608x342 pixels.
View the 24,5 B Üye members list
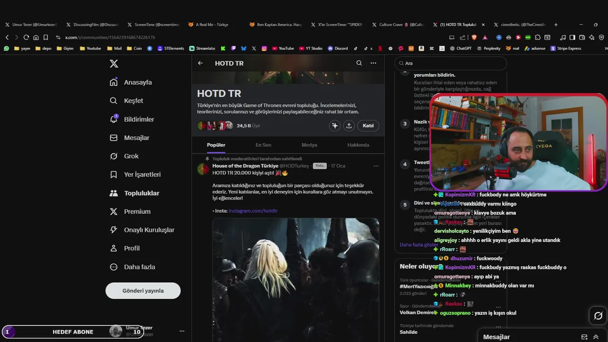click(x=248, y=126)
